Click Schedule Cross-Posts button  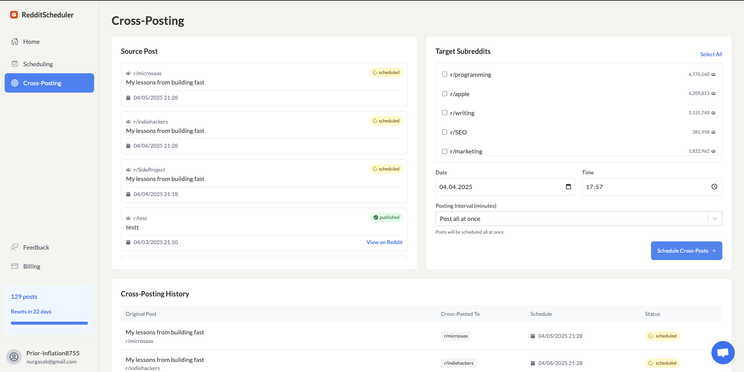click(x=686, y=251)
